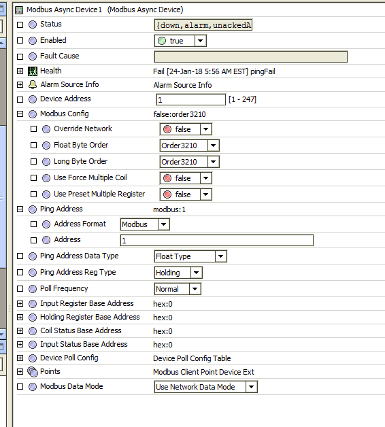Click the Ping Address property circle icon
385x427 pixels.
33,209
